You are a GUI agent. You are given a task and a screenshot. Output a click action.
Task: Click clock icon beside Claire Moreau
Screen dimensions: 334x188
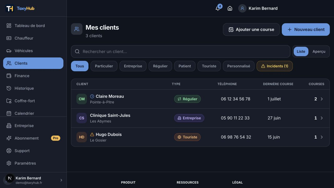click(x=92, y=96)
